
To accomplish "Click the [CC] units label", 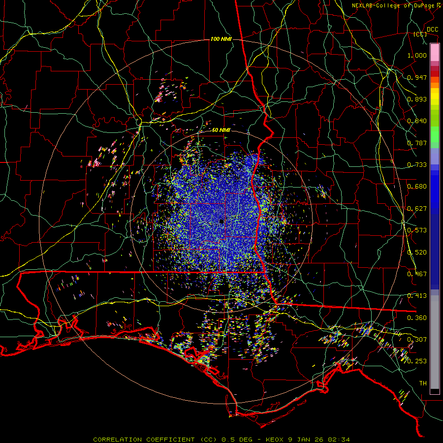I will click(420, 34).
